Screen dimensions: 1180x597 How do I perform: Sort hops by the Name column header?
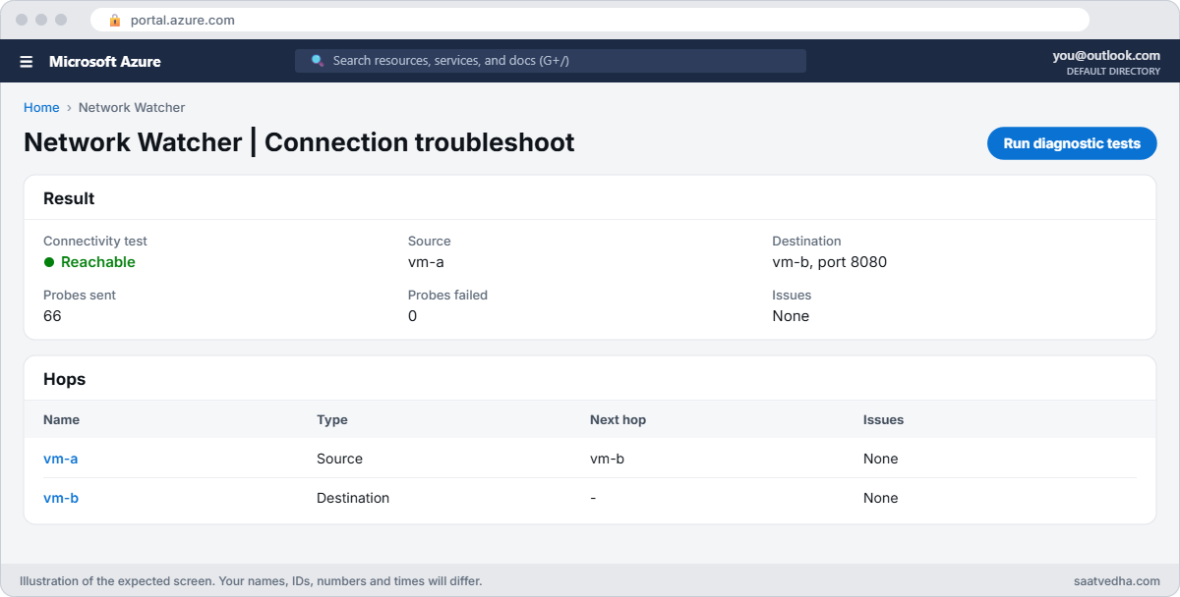61,419
